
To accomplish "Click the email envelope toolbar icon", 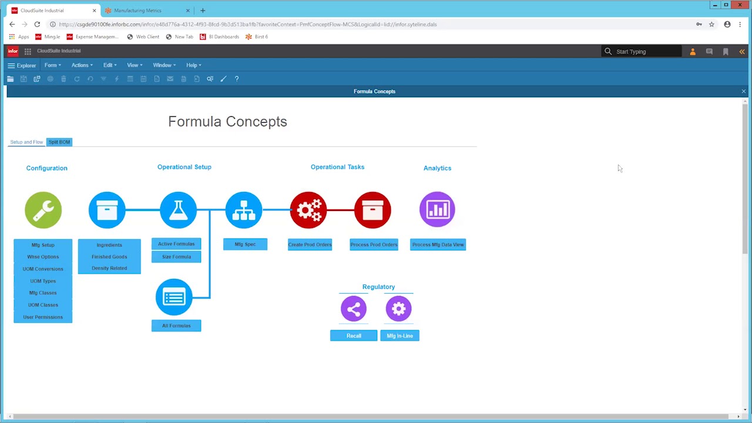I will [170, 79].
